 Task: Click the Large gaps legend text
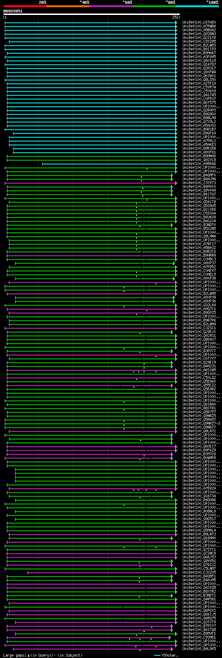pos(43,655)
